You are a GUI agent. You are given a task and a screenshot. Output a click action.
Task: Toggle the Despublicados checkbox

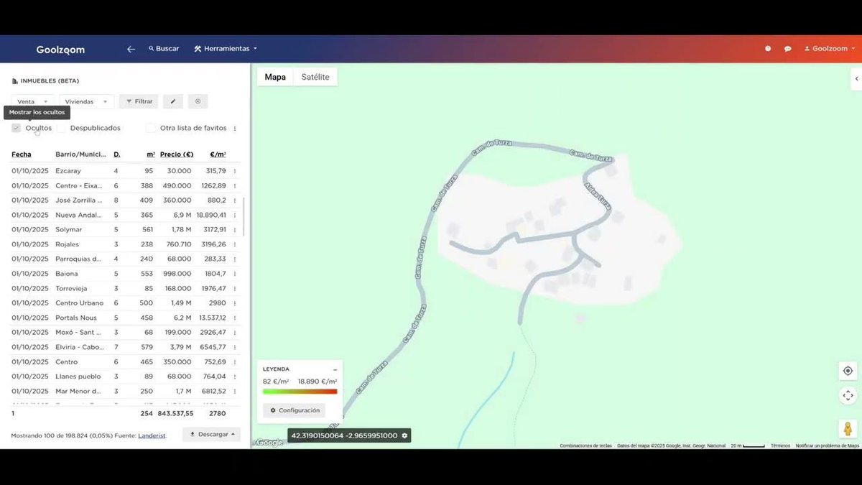pos(61,128)
